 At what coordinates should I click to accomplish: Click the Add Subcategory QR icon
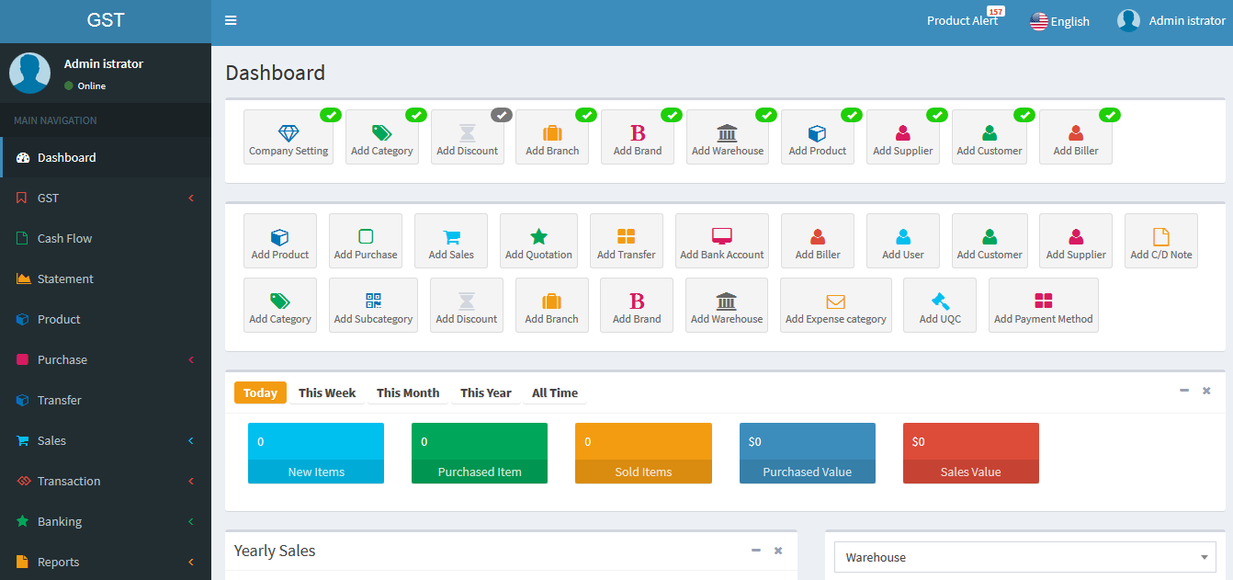[373, 301]
